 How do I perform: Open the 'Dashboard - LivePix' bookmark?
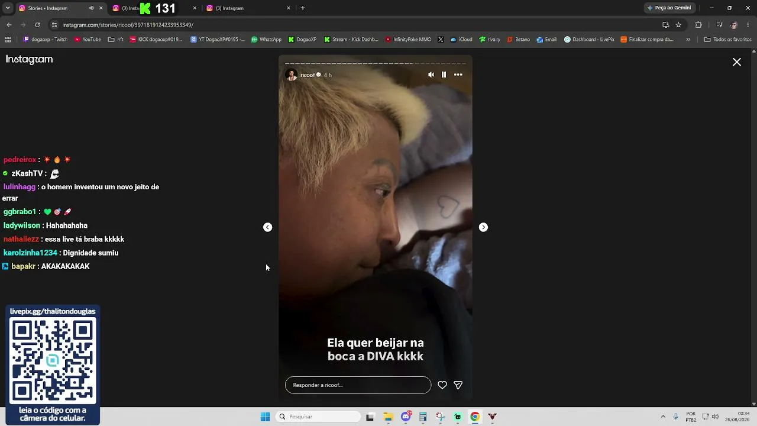coord(589,40)
